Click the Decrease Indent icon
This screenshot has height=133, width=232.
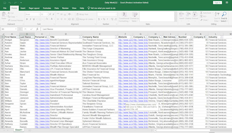click(x=69, y=19)
